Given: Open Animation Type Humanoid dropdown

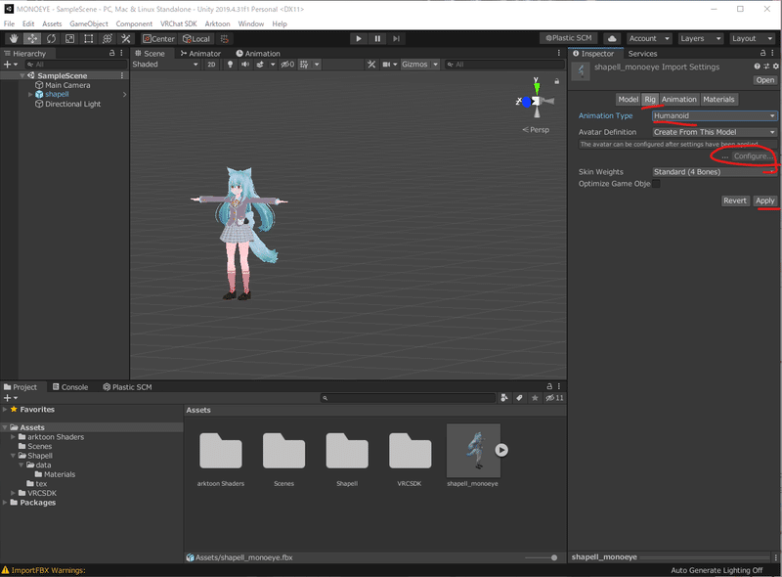Looking at the screenshot, I should coord(715,115).
